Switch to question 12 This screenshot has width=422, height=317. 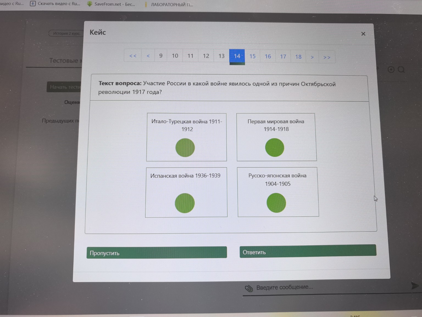206,56
